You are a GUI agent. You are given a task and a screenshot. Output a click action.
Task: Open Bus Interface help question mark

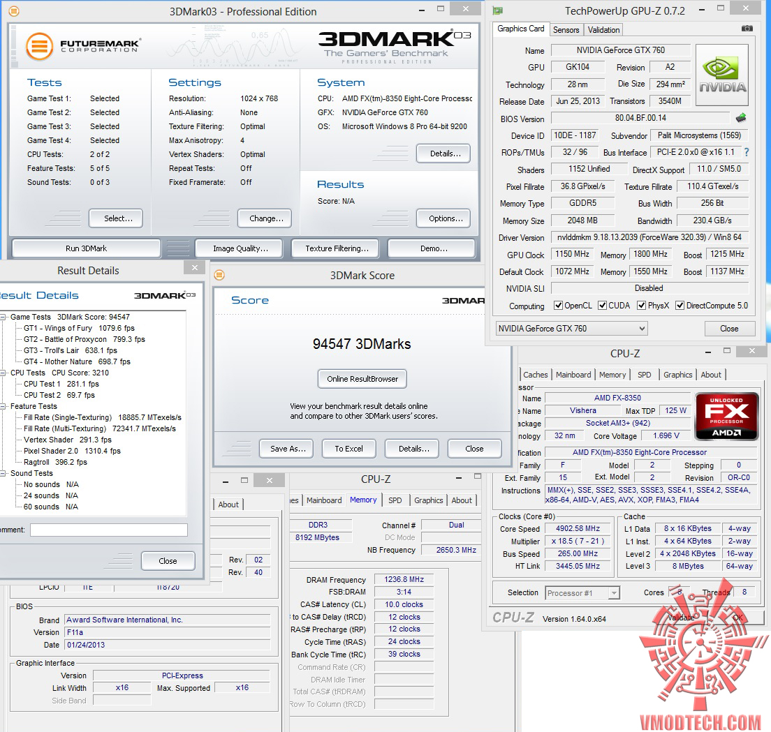[x=747, y=152]
